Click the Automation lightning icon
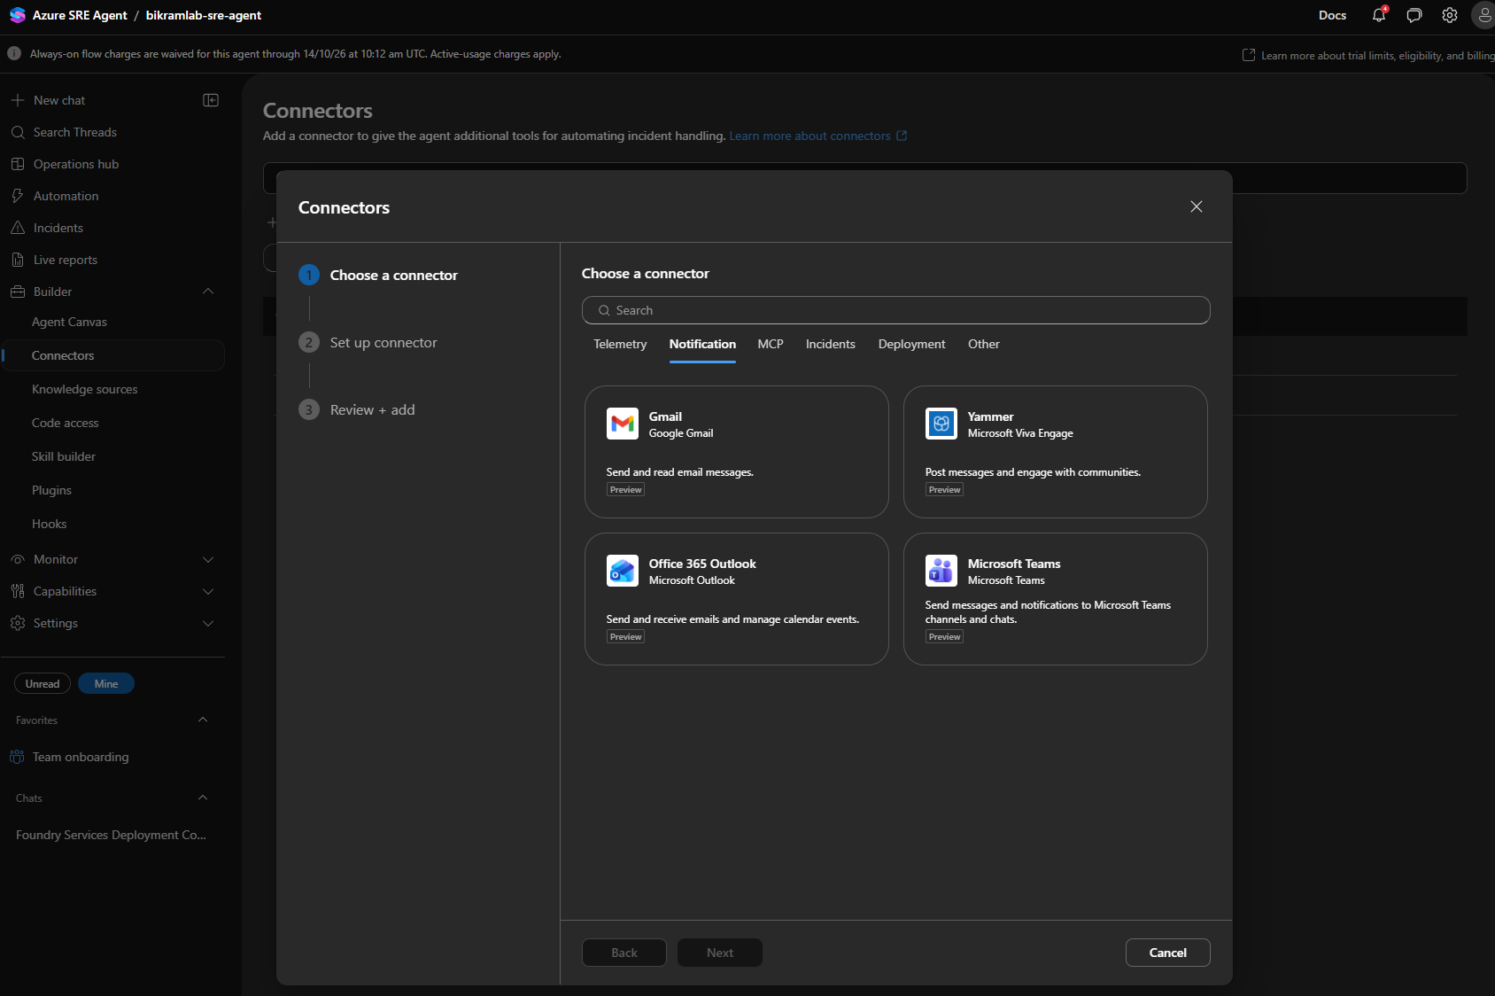1495x996 pixels. pos(18,196)
